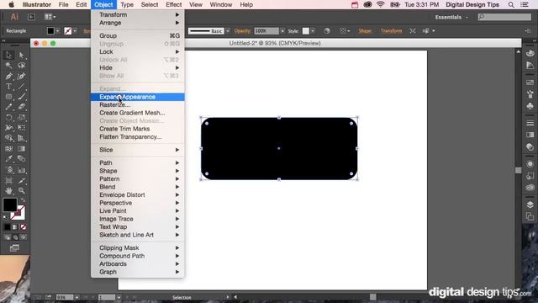Open the fill color dropdown in control bar
The image size is (538, 303).
(57, 31)
